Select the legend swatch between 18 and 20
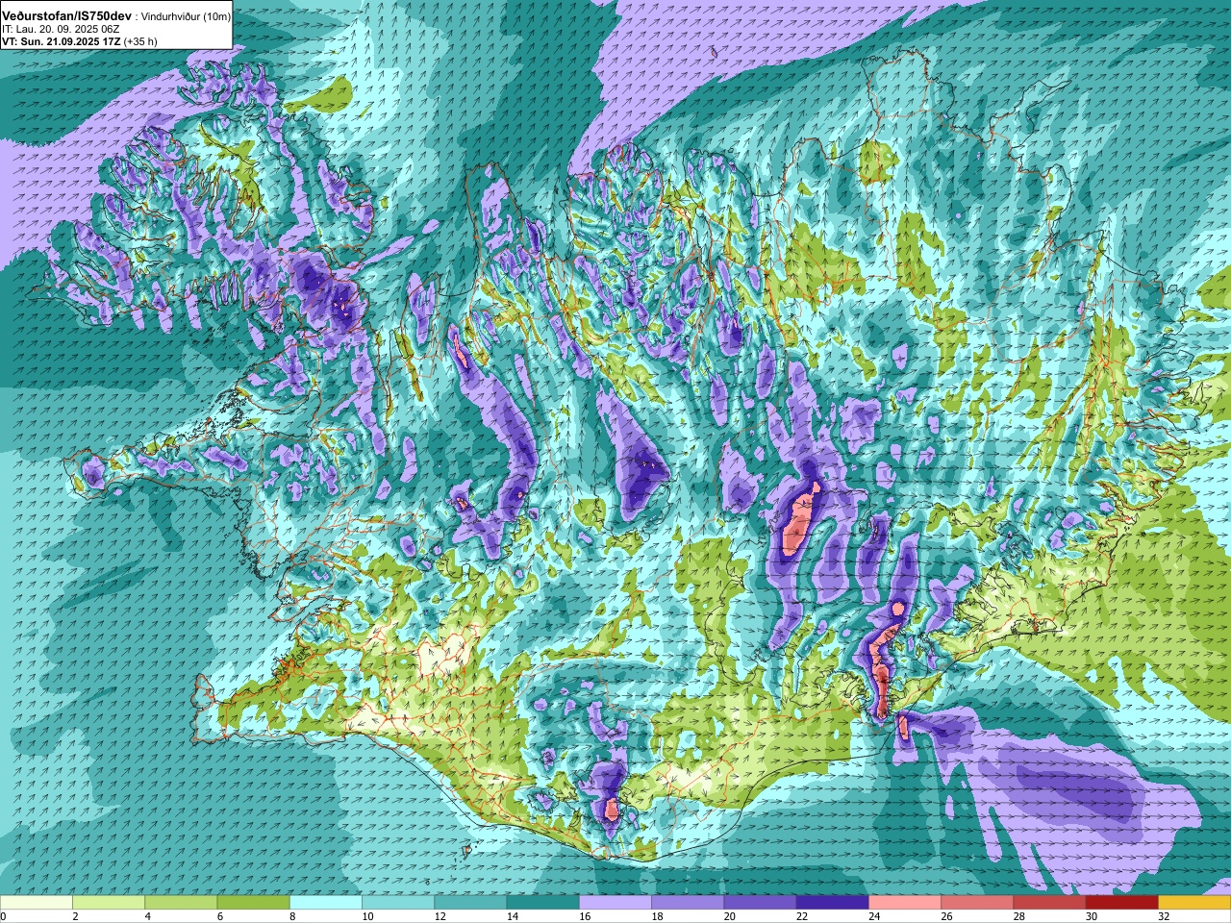 [x=688, y=903]
